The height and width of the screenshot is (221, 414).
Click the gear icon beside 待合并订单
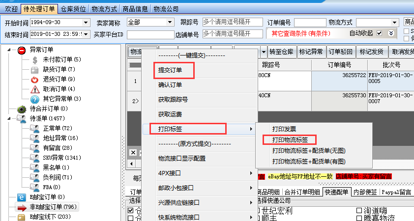22,109
